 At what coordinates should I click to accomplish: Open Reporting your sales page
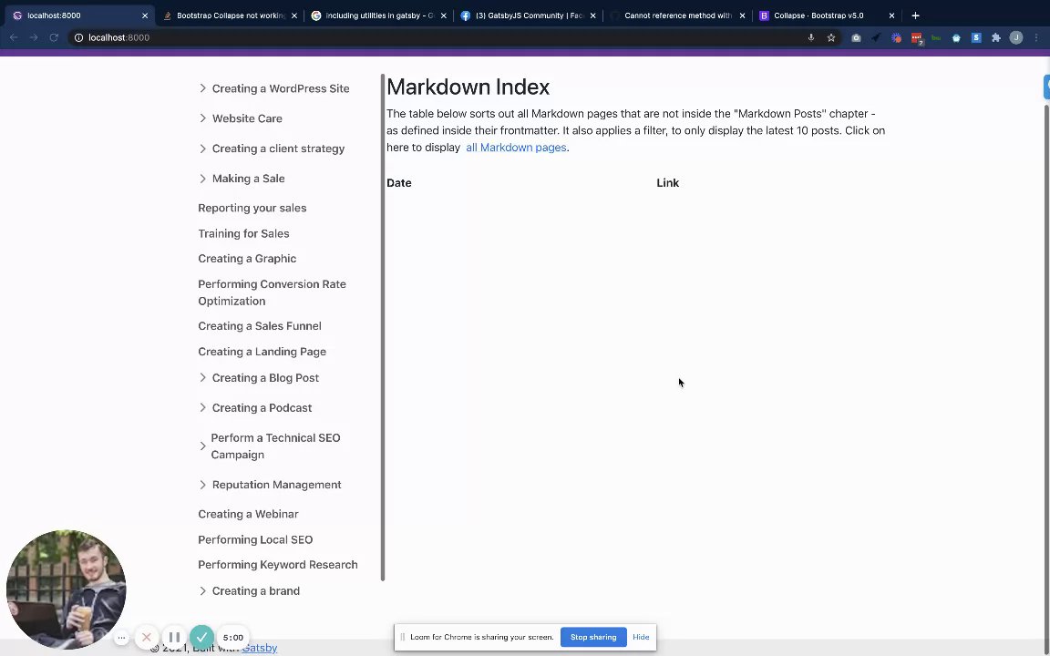coord(252,208)
